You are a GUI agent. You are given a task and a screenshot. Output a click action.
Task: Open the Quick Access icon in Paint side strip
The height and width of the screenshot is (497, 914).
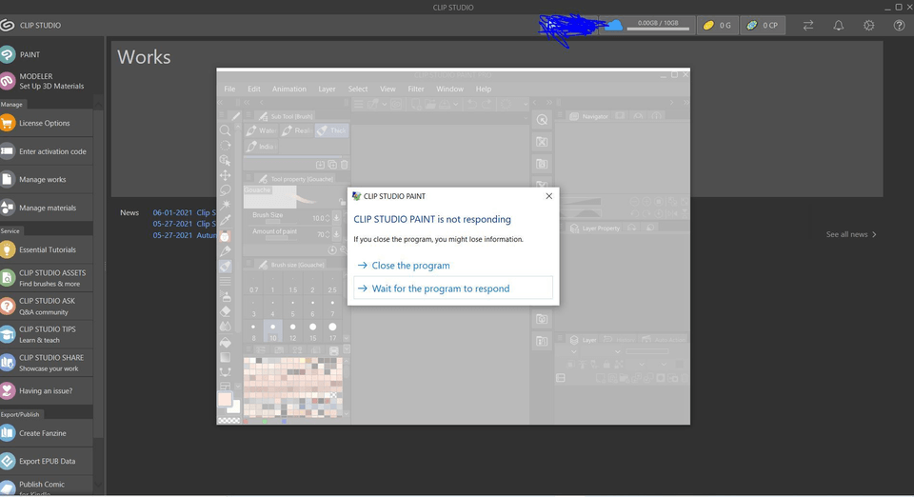(x=542, y=119)
